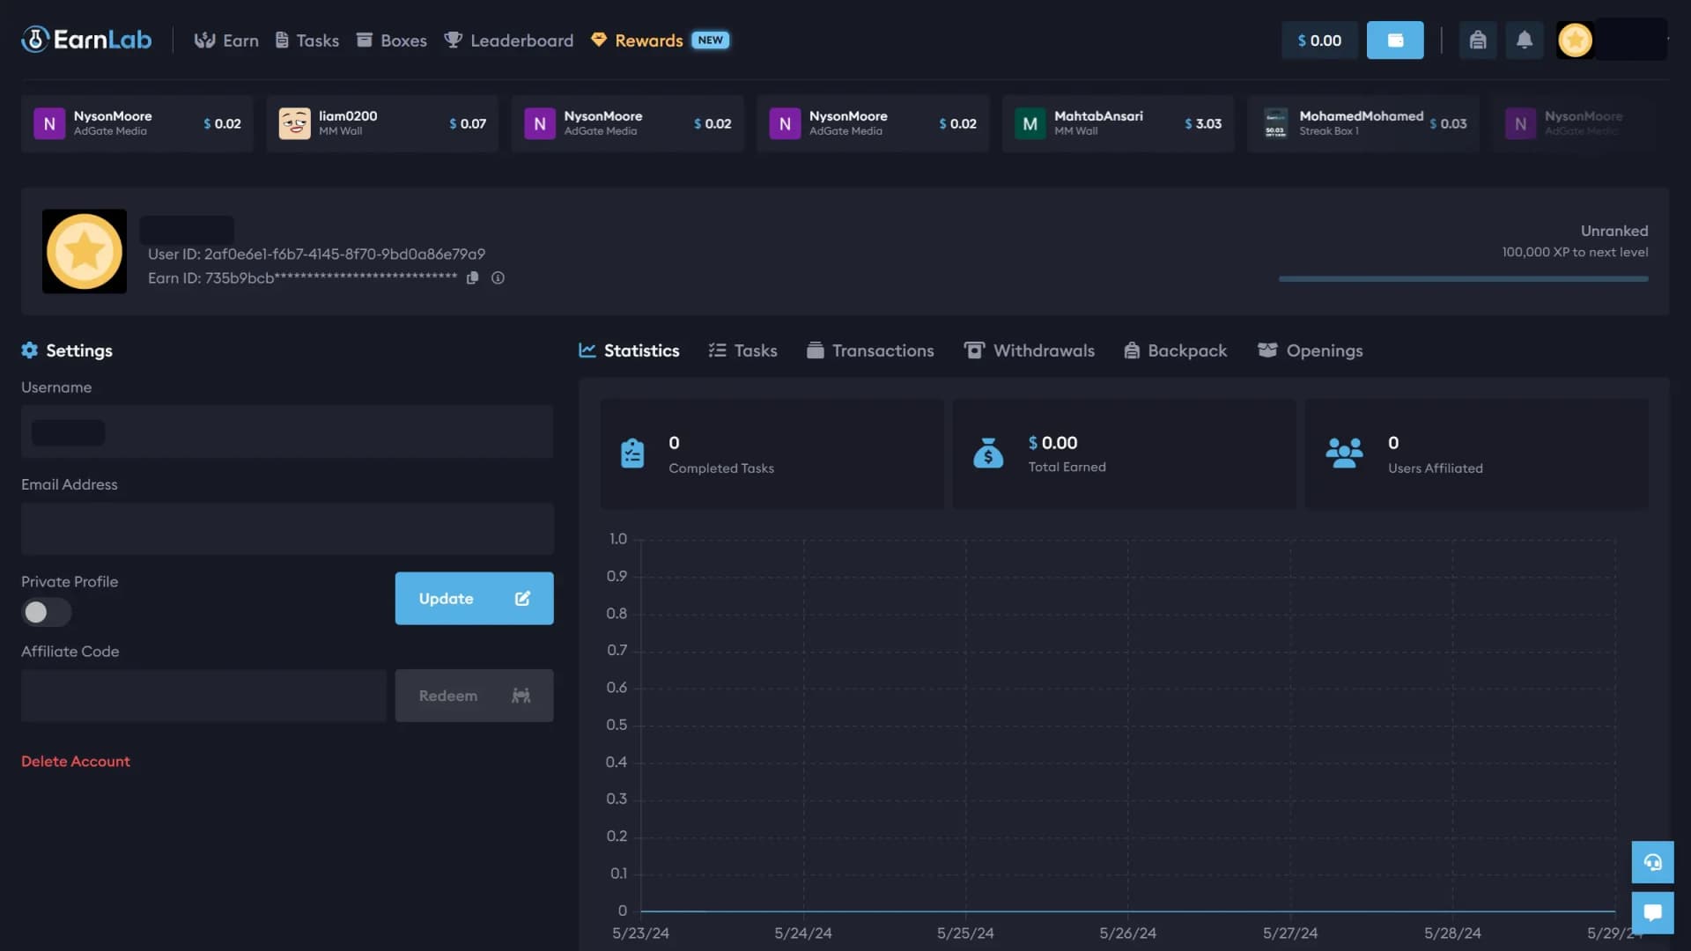The height and width of the screenshot is (951, 1691).
Task: Switch to the profile Tasks tab
Action: tap(742, 350)
